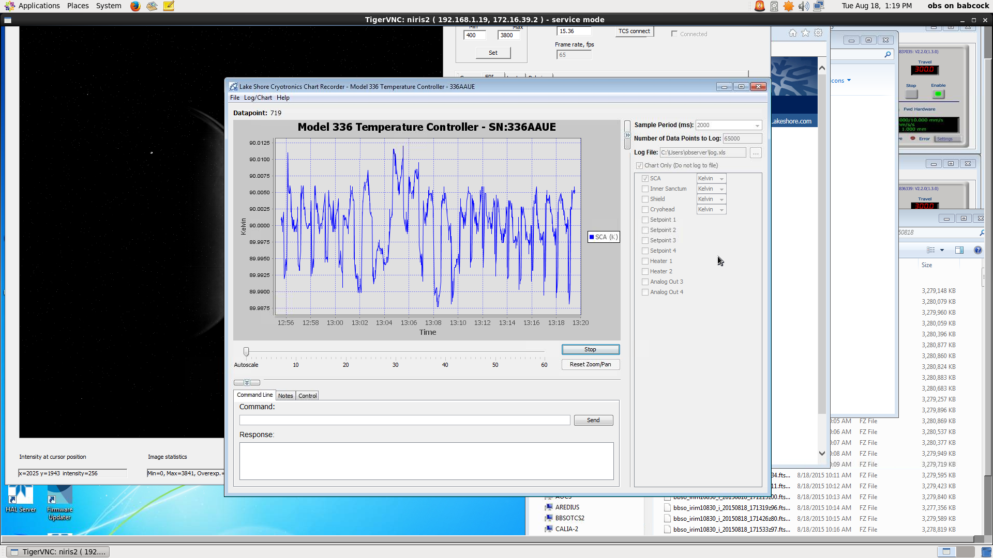Enable the Analog Out 3 checkbox
The width and height of the screenshot is (993, 558).
[x=645, y=282]
